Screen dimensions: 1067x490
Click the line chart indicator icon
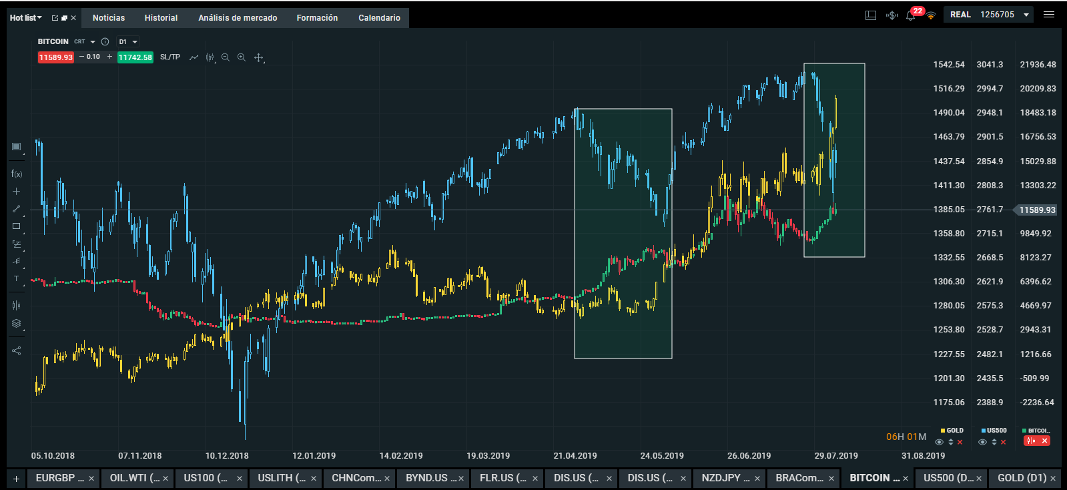tap(194, 57)
